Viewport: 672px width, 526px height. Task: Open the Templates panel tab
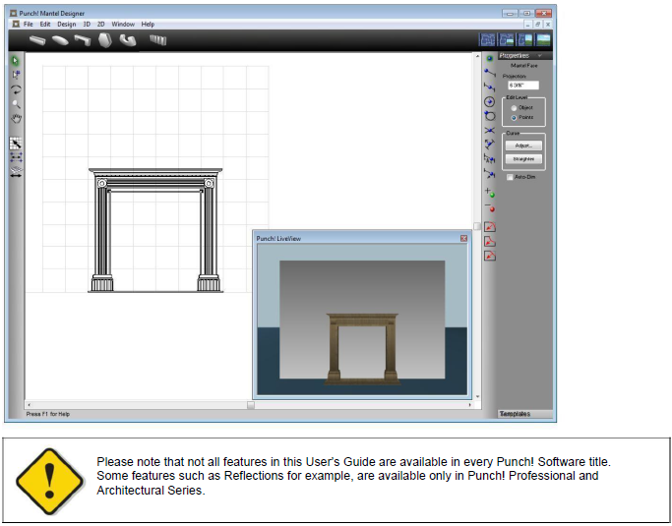pyautogui.click(x=525, y=414)
